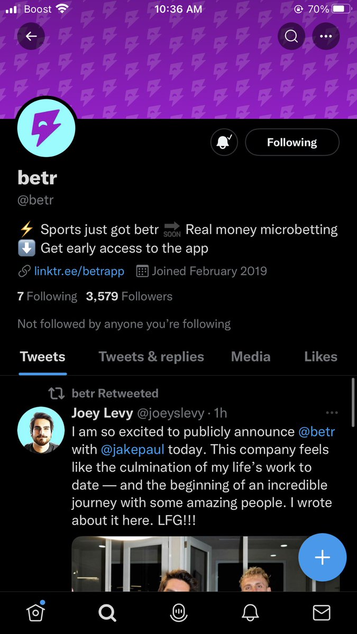Open the 7 Following list
The image size is (357, 634).
(47, 296)
